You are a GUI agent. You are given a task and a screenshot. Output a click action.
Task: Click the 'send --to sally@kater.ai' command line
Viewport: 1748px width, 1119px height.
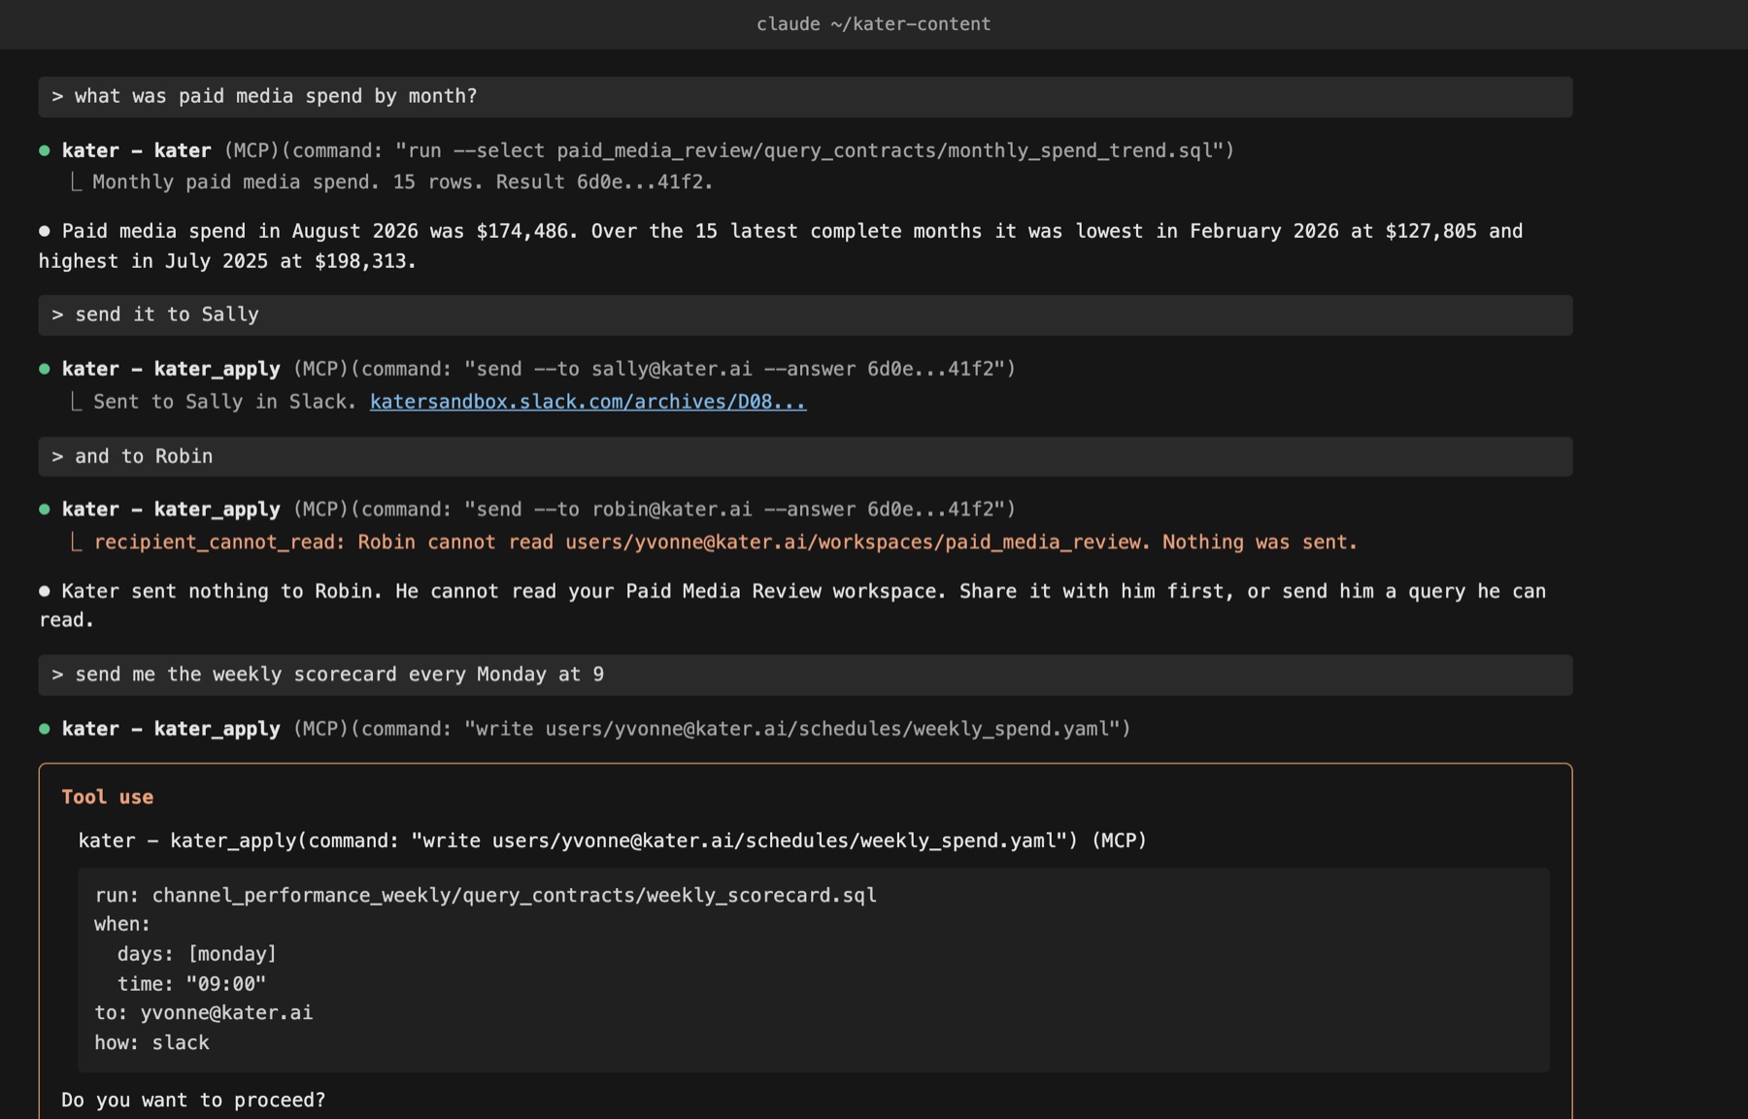pyautogui.click(x=539, y=369)
